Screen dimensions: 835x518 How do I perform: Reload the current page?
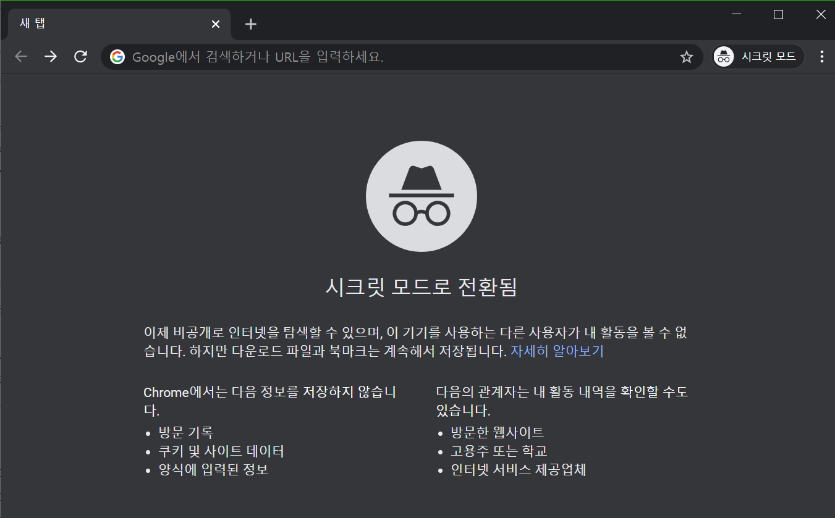point(80,57)
